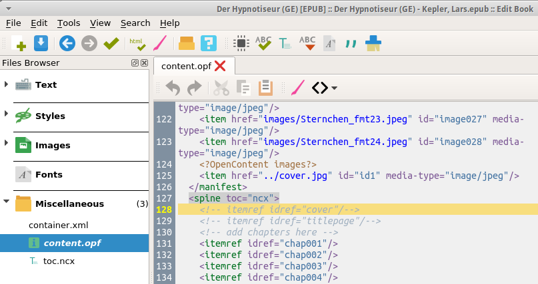Select container.xml in the file list
Viewport: 538px width, 284px height.
point(58,225)
